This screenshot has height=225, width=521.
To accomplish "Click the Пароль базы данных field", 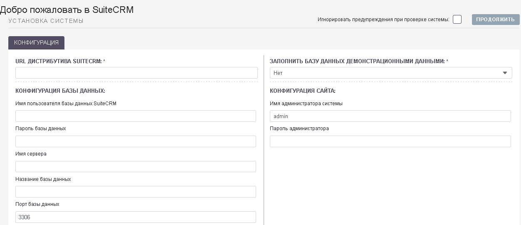I will (136, 141).
